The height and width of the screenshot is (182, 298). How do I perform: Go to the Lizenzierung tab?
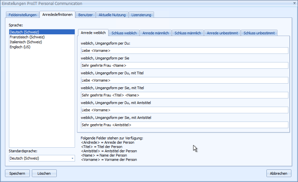(141, 15)
